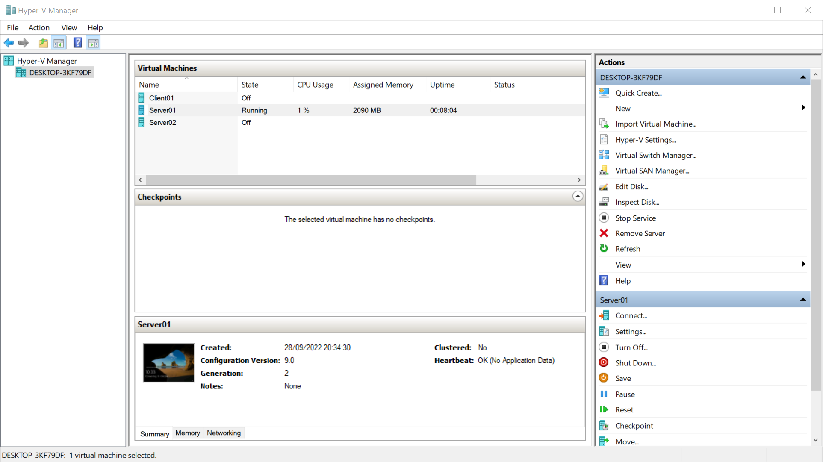This screenshot has height=462, width=823.
Task: Click the Edit Disk icon
Action: point(604,186)
